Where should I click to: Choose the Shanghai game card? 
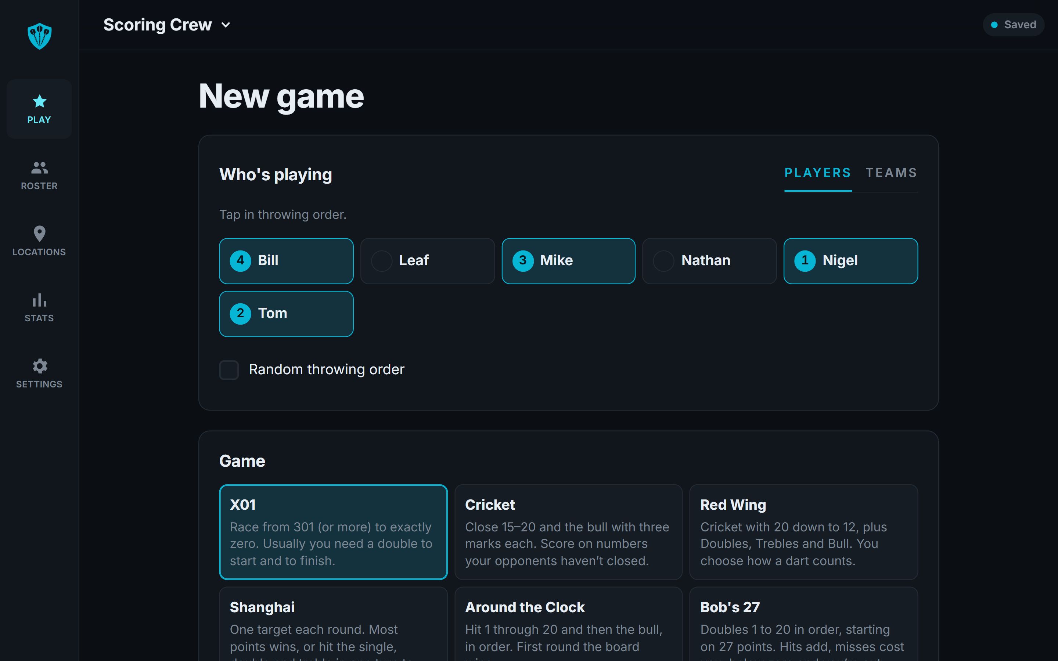click(x=333, y=624)
